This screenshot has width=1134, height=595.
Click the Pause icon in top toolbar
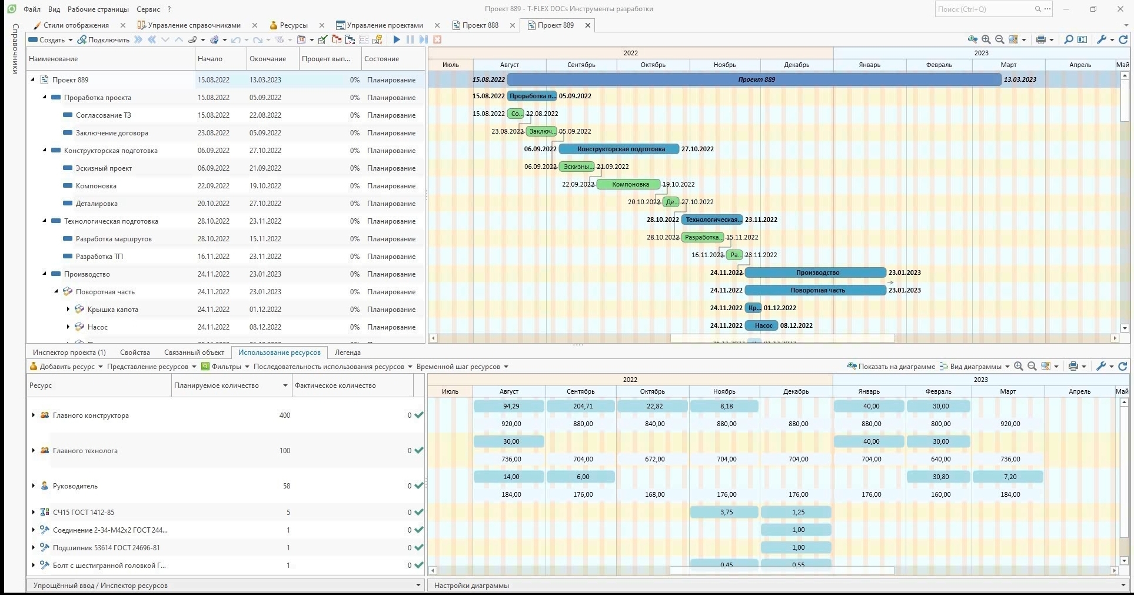pos(410,40)
